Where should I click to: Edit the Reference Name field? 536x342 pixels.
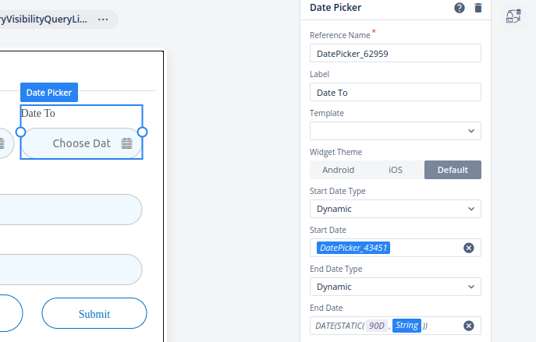click(395, 53)
